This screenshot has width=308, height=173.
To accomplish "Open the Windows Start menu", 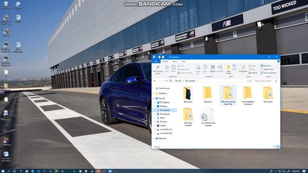I will [3, 171].
